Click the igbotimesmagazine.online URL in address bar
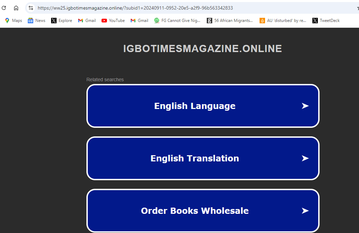This screenshot has width=359, height=233. pos(135,8)
